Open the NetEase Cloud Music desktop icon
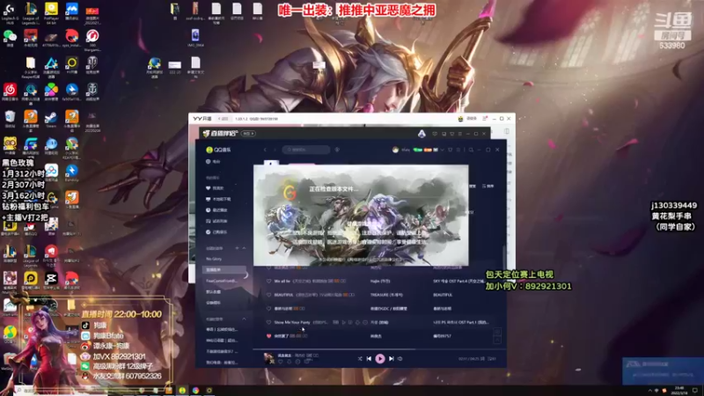 (10, 92)
